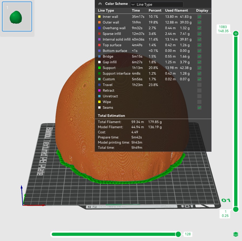Toggle the Gap infill display checkbox

coord(199,62)
